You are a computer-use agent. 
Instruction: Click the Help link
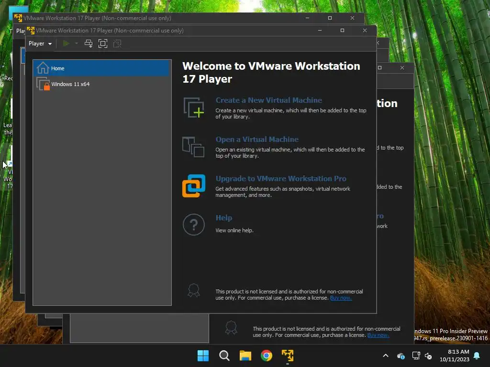(224, 218)
